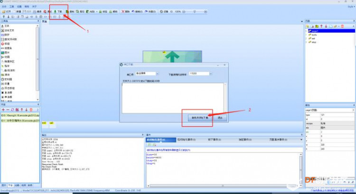Adjust the zoom slider handle in toolbar

[x=195, y=11]
